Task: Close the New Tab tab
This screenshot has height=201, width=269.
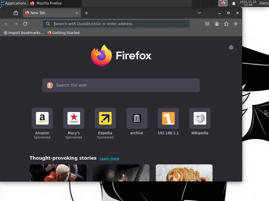Action: point(77,13)
